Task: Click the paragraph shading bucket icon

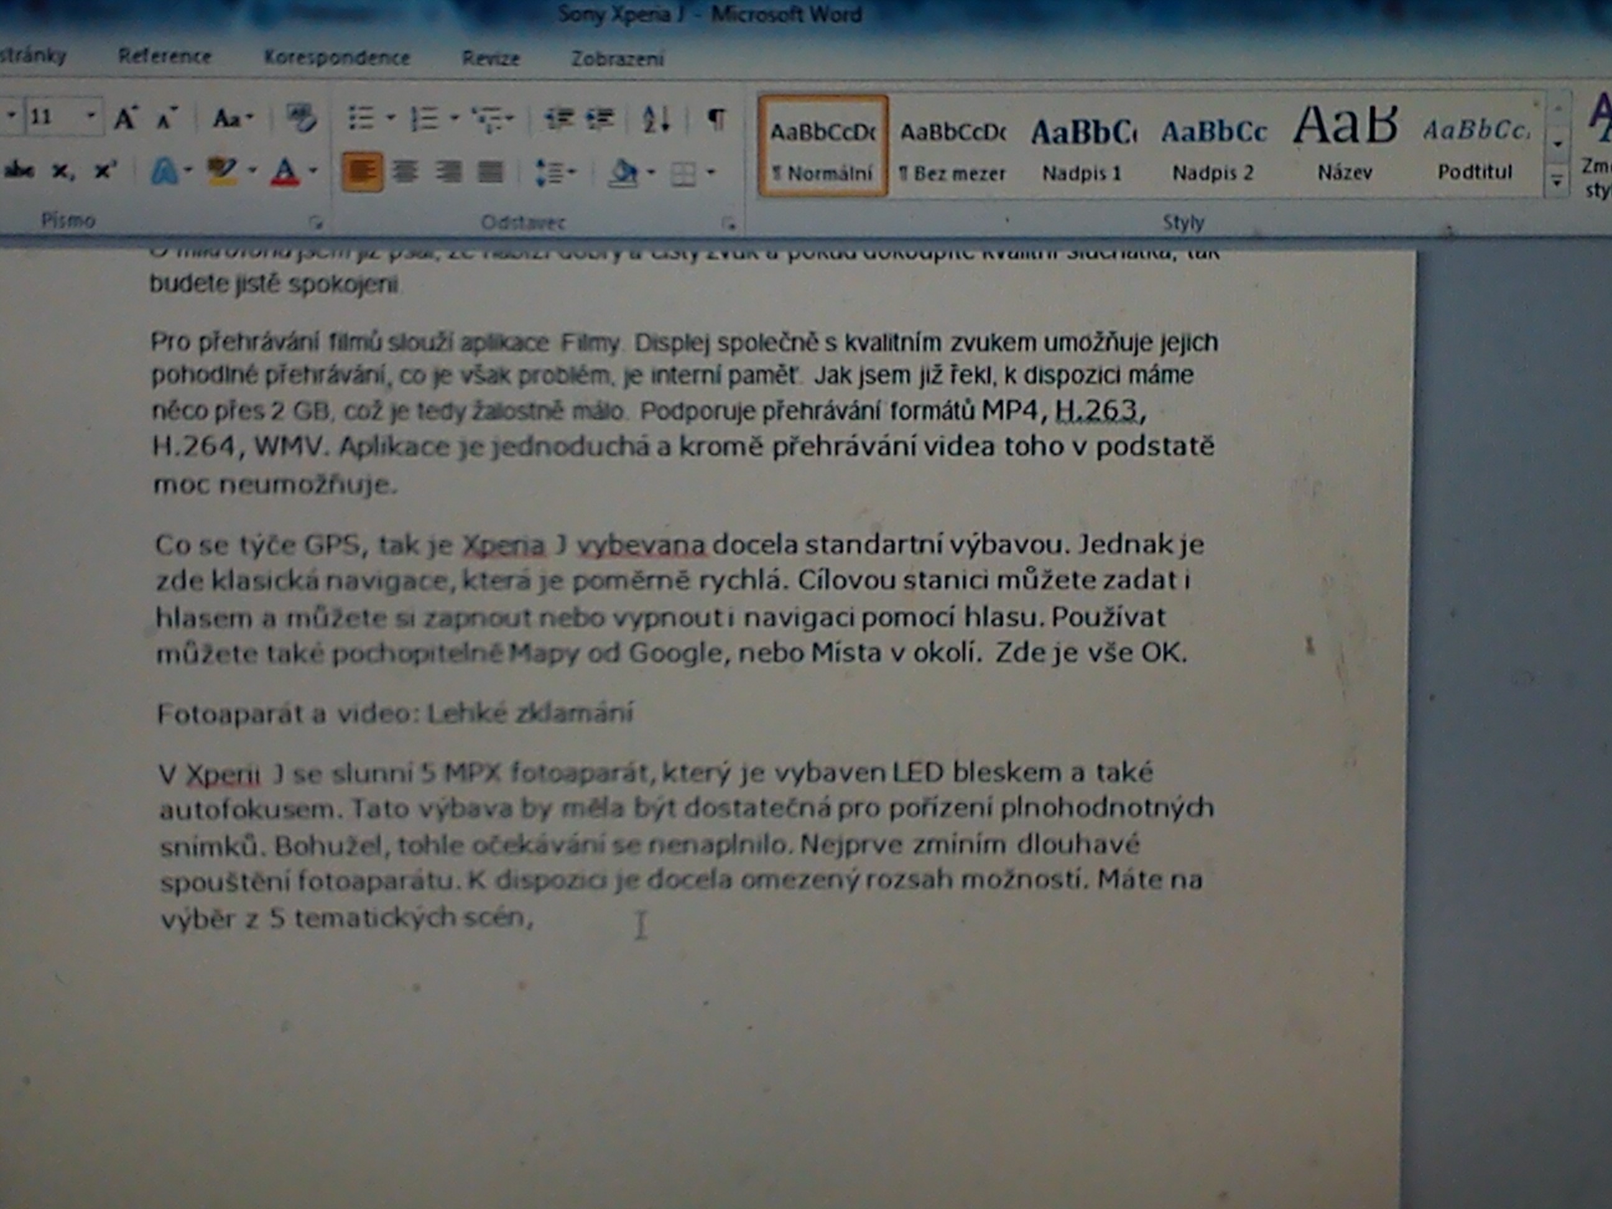Action: pos(623,174)
